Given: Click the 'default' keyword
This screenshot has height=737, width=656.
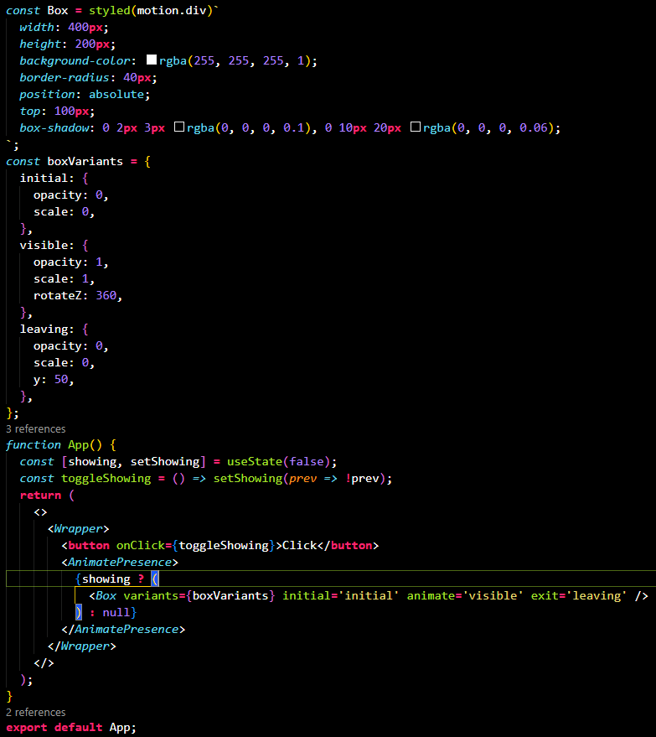Looking at the screenshot, I should [78, 728].
